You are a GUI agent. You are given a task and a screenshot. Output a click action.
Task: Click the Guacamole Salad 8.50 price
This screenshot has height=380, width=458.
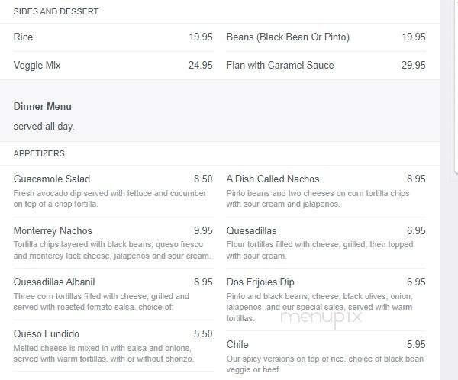coord(203,179)
